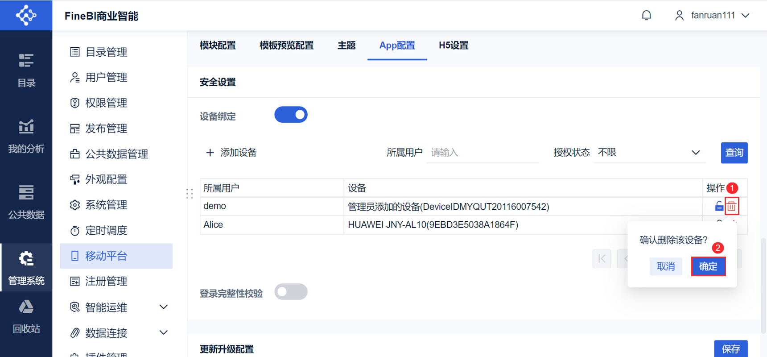The height and width of the screenshot is (357, 767).
Task: Click the 权限管理 shield icon
Action: pyautogui.click(x=75, y=103)
